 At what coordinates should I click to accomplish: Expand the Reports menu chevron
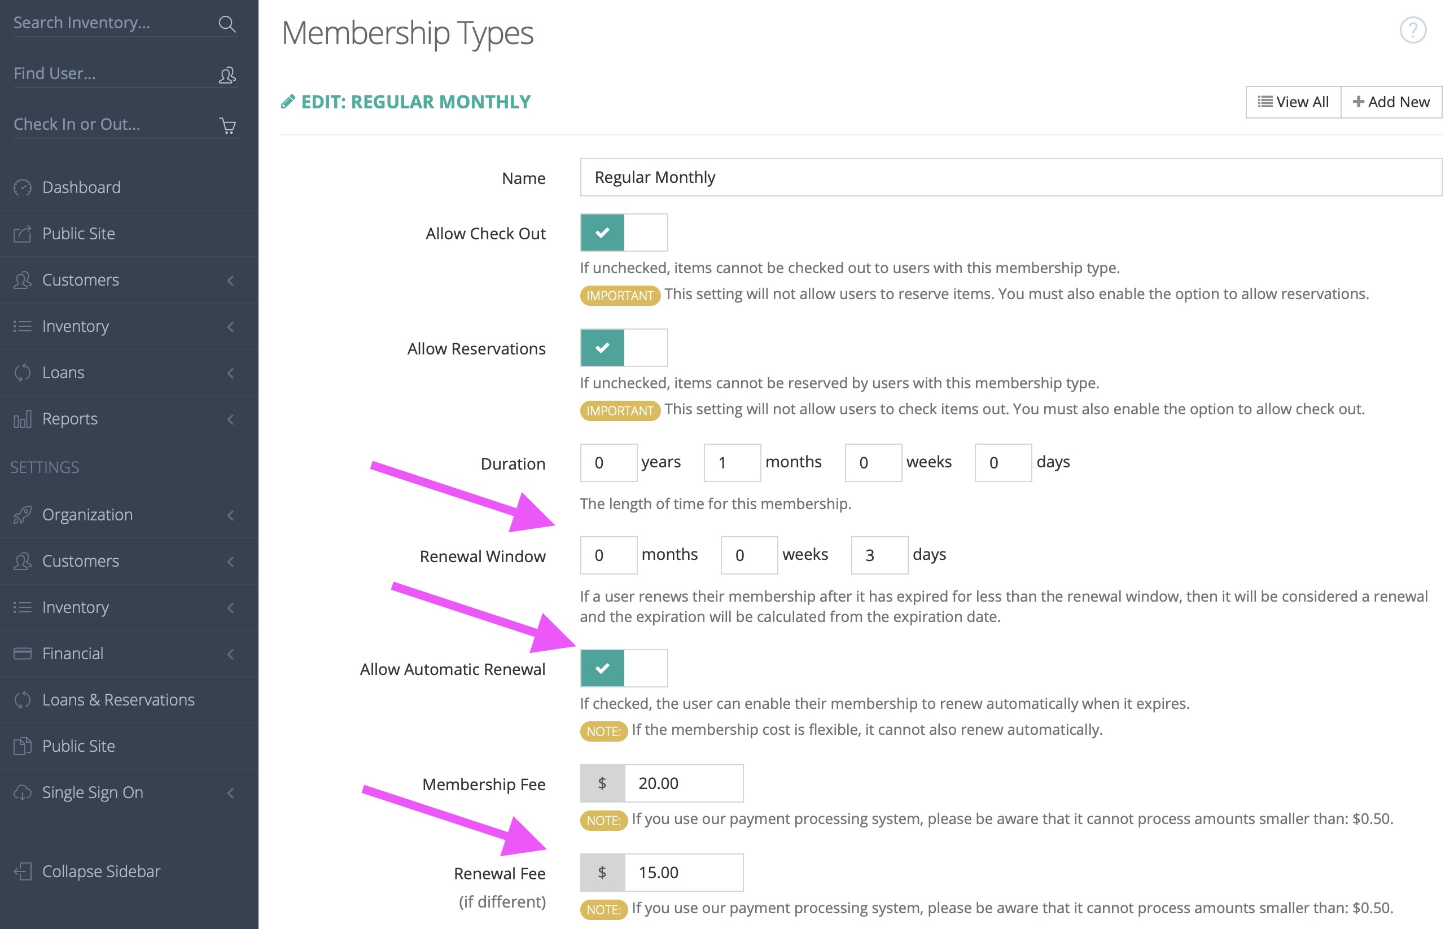(231, 419)
